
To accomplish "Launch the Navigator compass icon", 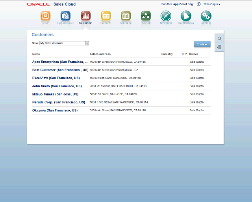I will click(x=166, y=16).
